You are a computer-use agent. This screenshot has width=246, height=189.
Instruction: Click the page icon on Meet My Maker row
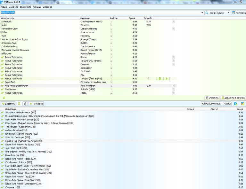pyautogui.click(x=173, y=86)
